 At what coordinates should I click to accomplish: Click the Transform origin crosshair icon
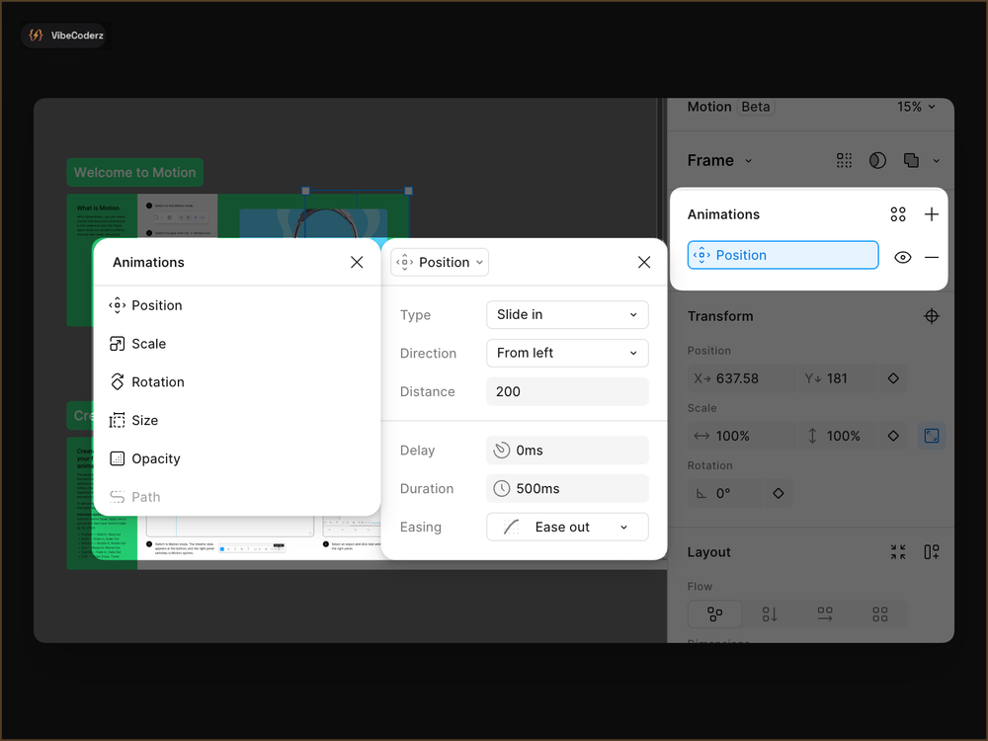click(932, 316)
